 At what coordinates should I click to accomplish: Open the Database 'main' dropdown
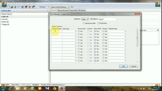coord(85,19)
